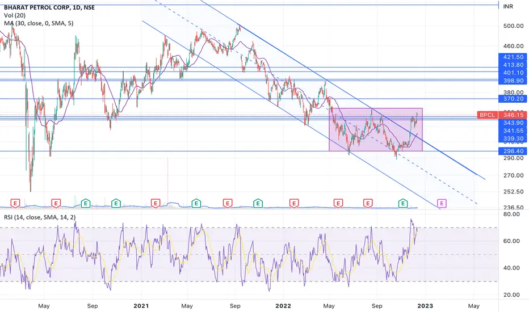Open the green earnings marker dated November 2021
The height and width of the screenshot is (312, 529).
click(258, 204)
